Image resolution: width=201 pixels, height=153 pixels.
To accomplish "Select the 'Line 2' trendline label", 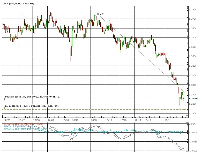I will [100, 14].
